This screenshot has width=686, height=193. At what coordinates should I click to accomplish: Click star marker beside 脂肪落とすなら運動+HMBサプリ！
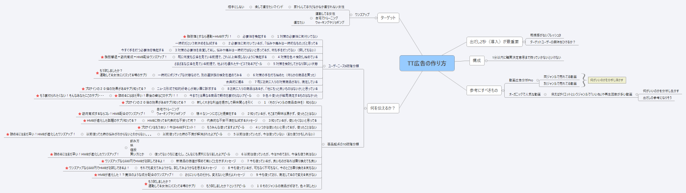184,36
